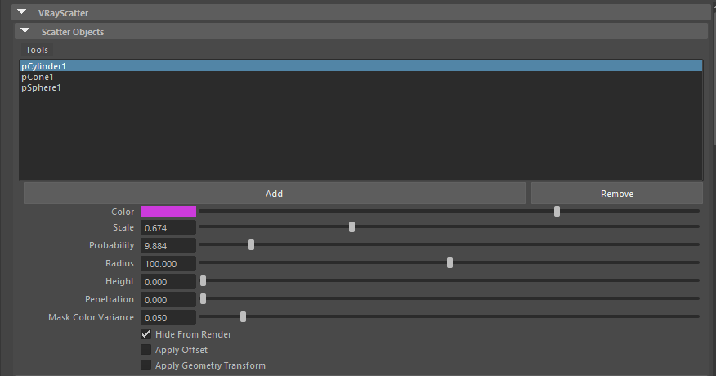Click the Add button

click(x=274, y=194)
